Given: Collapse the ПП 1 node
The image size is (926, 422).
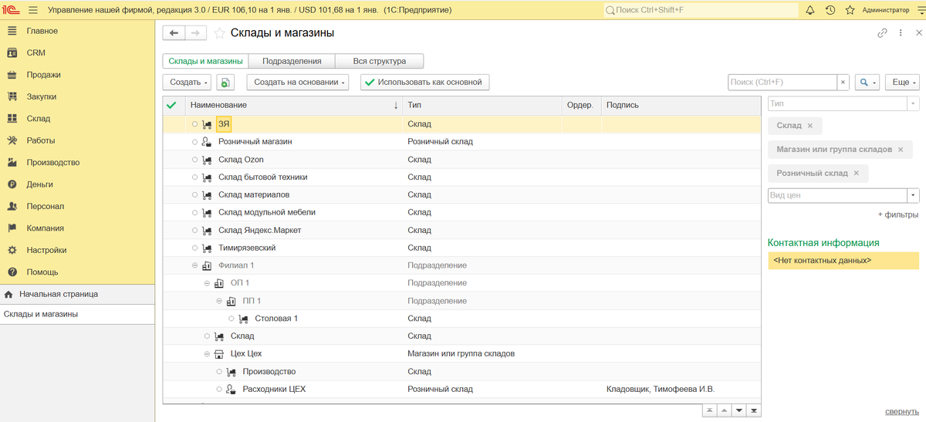Looking at the screenshot, I should [x=219, y=301].
